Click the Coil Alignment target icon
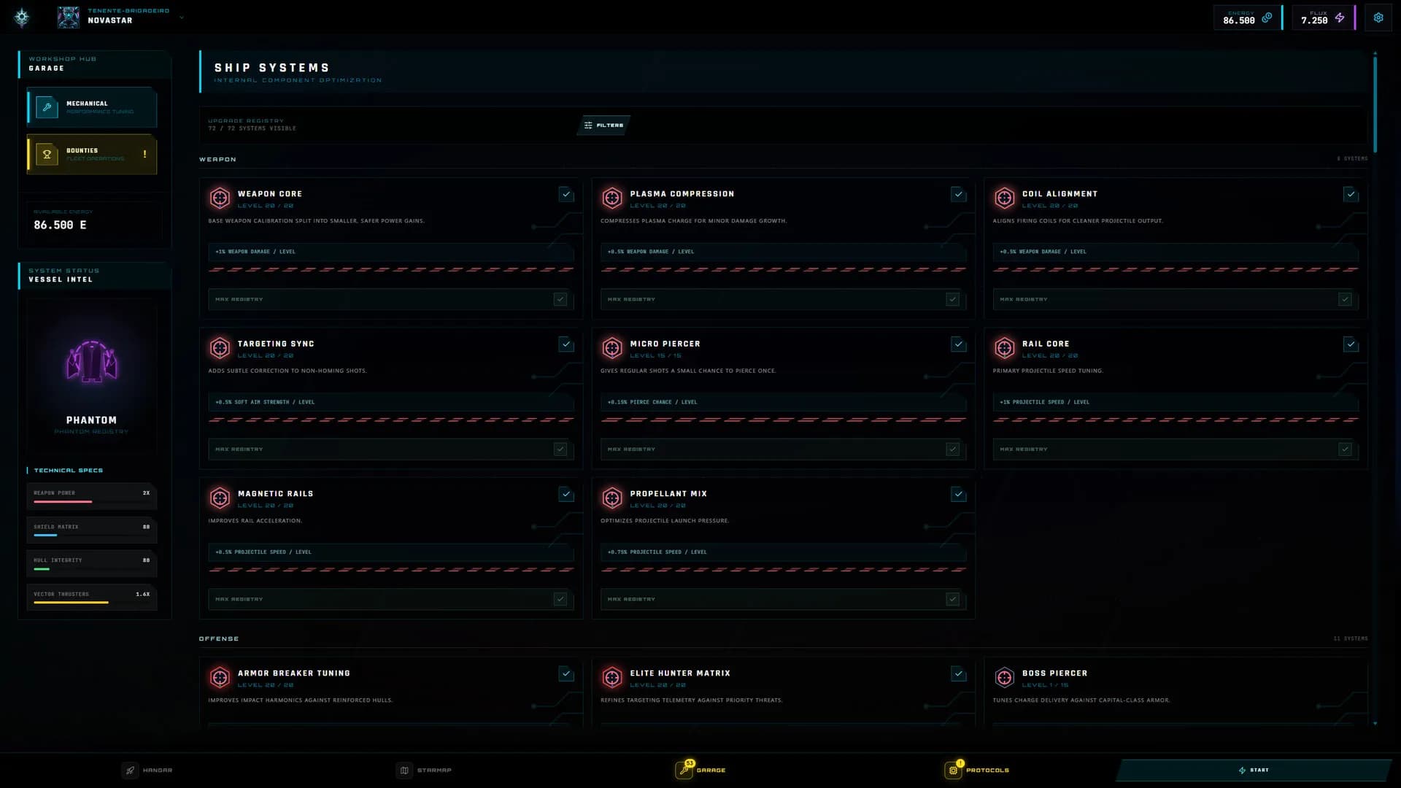Image resolution: width=1401 pixels, height=788 pixels. [x=1005, y=198]
